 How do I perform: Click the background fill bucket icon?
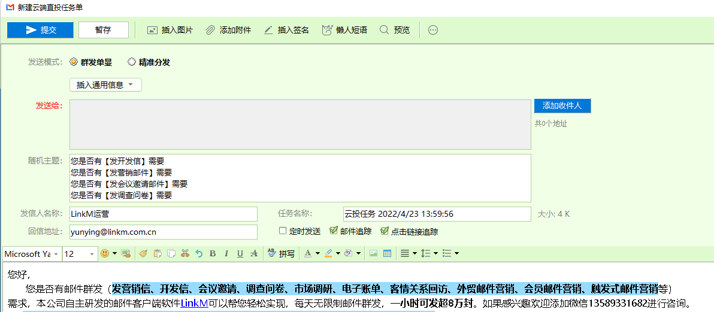tap(349, 254)
